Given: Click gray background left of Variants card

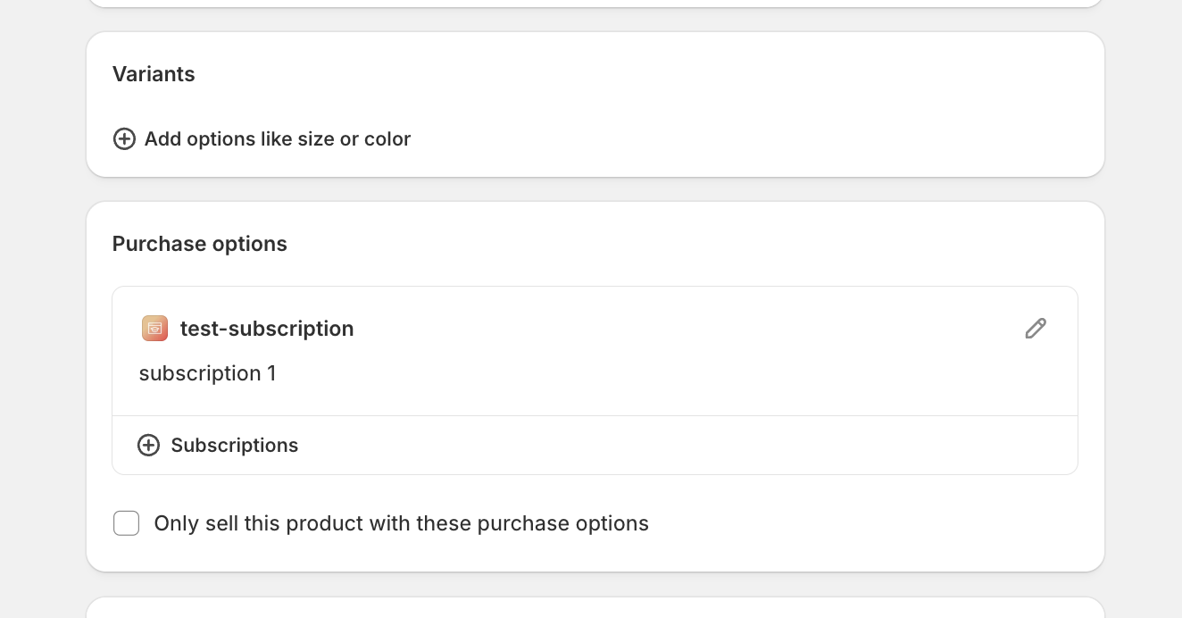Looking at the screenshot, I should (x=43, y=104).
